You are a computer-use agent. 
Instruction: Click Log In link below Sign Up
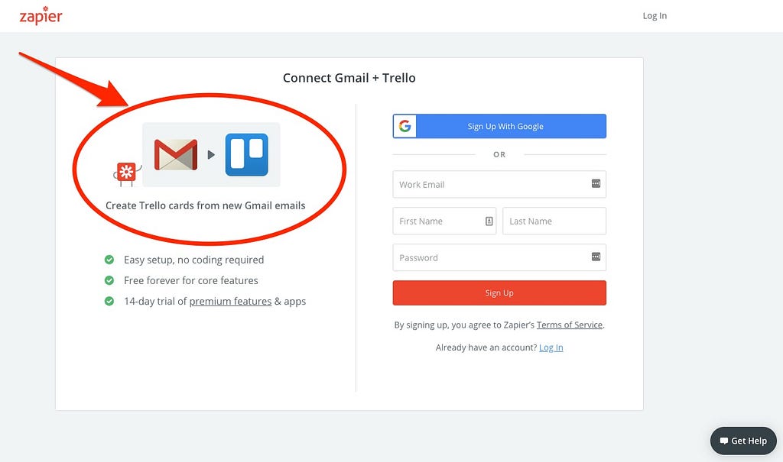pos(551,347)
